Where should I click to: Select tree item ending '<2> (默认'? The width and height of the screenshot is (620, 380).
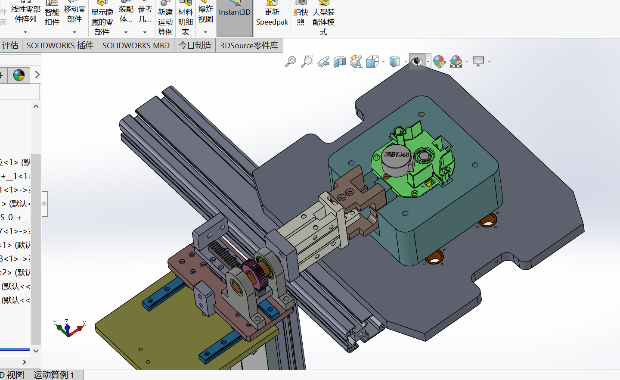tap(15, 272)
